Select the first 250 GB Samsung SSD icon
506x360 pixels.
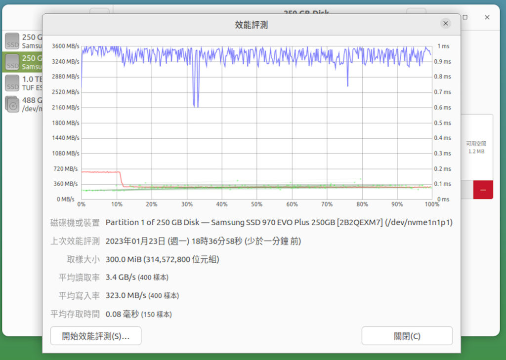[x=12, y=41]
